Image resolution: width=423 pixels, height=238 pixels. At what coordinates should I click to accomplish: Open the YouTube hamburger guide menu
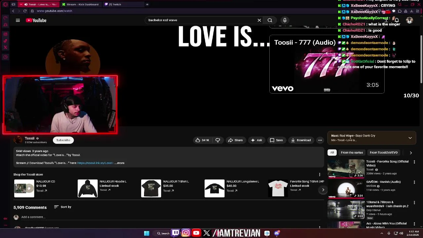tap(18, 20)
